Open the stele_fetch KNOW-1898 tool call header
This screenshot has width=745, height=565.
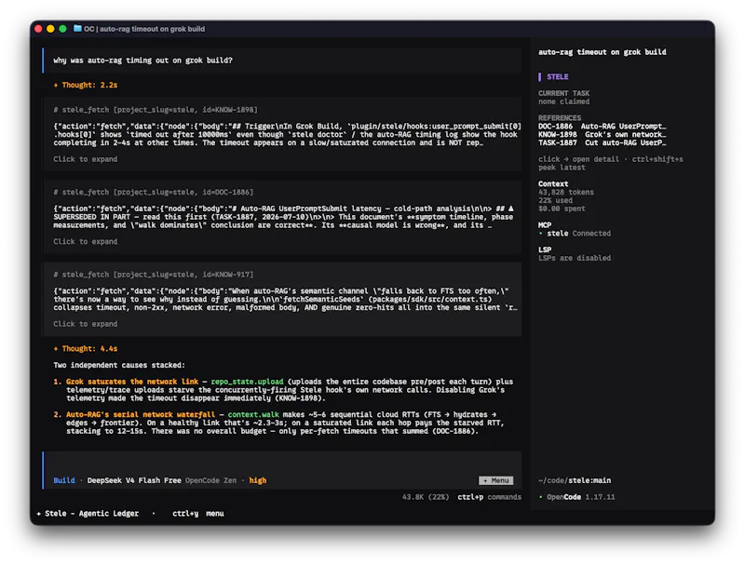coord(156,110)
